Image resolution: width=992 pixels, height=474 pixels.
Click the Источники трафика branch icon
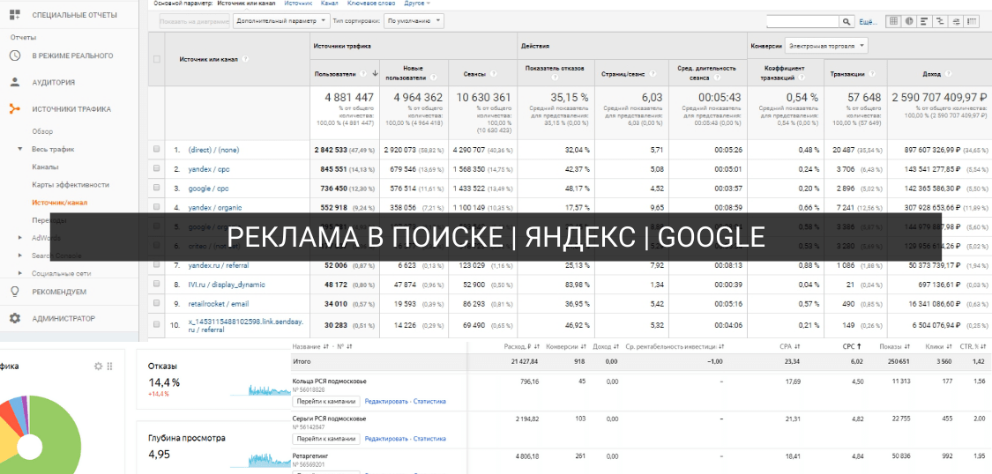pos(15,108)
